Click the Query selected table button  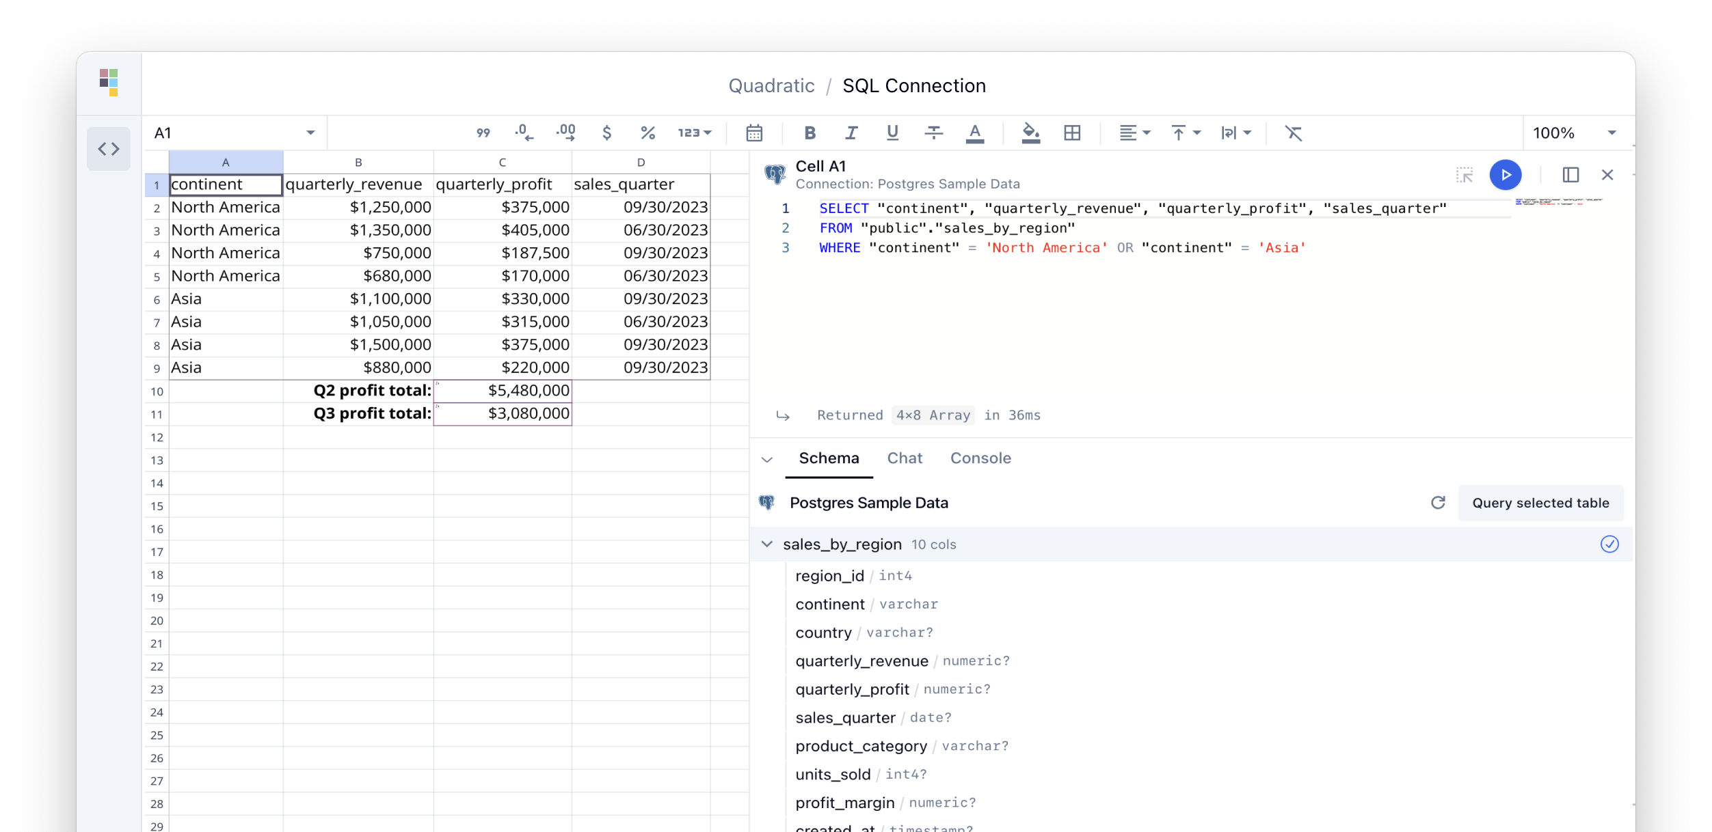coord(1540,501)
